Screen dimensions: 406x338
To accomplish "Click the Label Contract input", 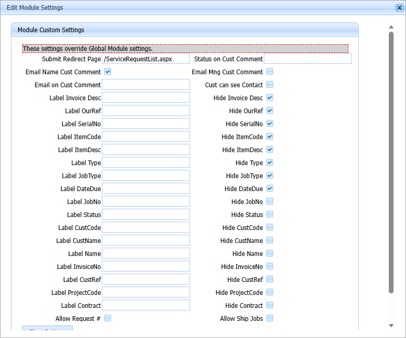I will coord(146,305).
